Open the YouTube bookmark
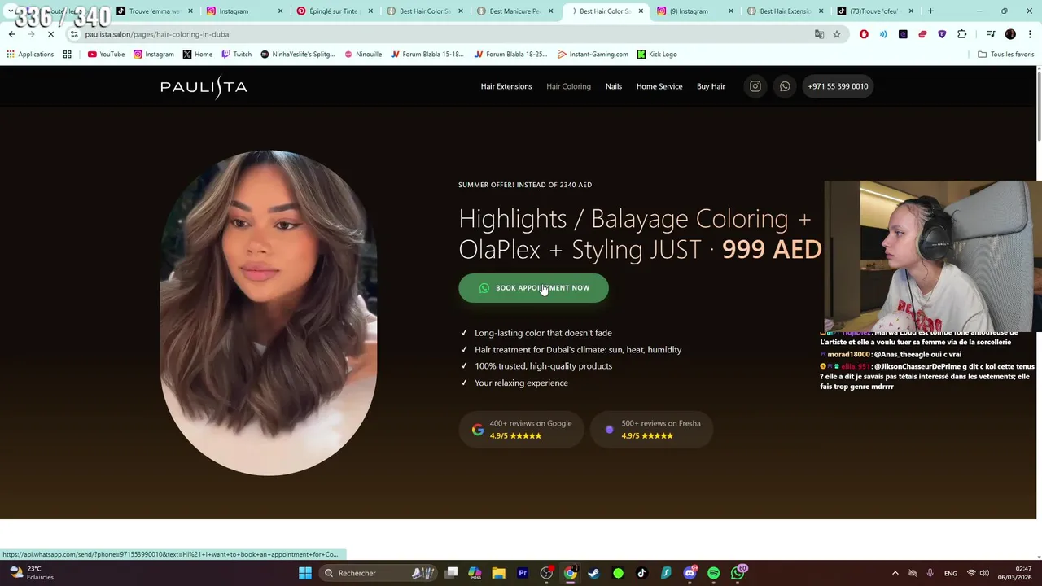The image size is (1042, 586). [106, 55]
